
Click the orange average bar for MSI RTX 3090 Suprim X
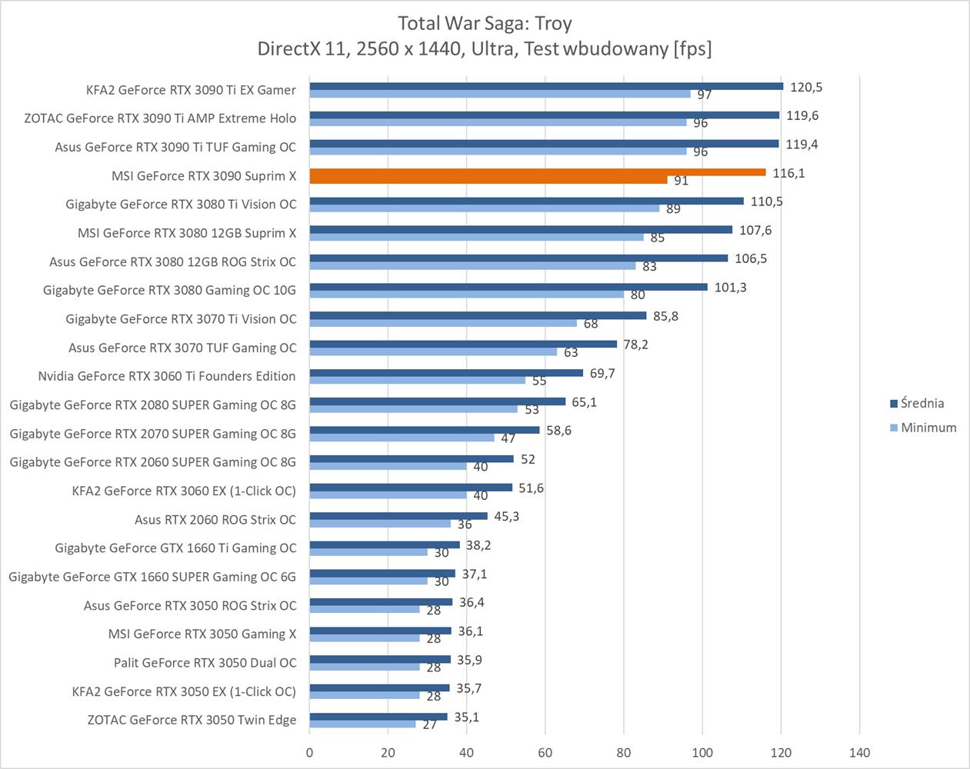[x=538, y=172]
